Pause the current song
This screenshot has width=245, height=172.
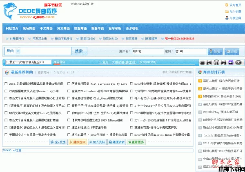[x=216, y=62]
